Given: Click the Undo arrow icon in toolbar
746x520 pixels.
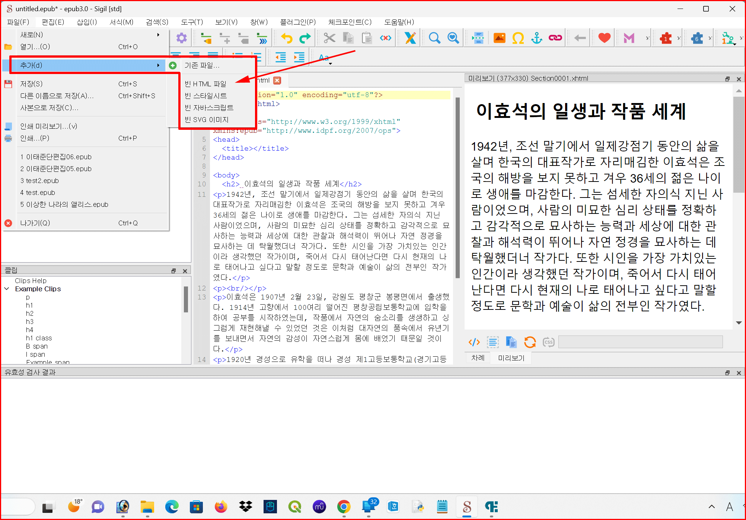Looking at the screenshot, I should pos(286,38).
